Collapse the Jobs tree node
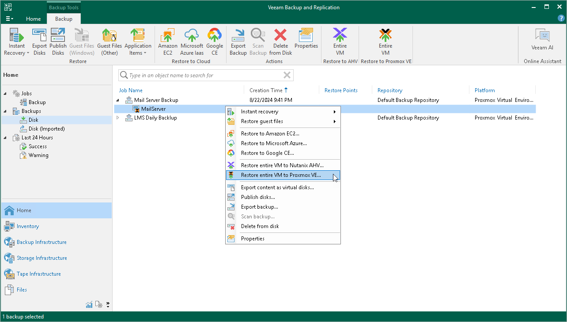 coord(6,94)
